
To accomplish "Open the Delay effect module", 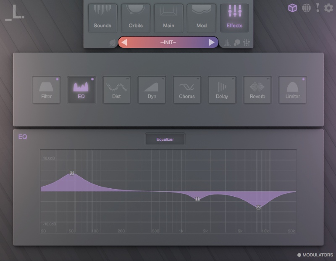I will (x=222, y=90).
